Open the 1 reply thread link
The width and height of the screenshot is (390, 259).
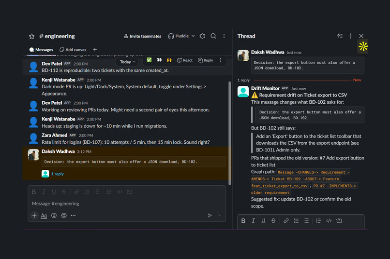click(x=58, y=174)
